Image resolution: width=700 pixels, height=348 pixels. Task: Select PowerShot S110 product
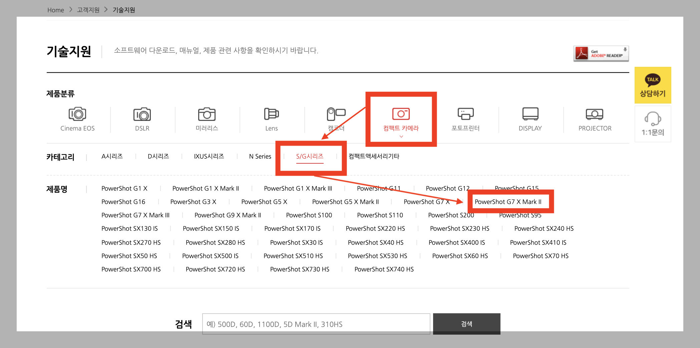380,215
